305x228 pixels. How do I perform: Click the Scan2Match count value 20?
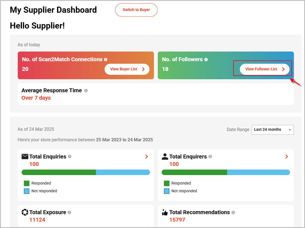25,69
